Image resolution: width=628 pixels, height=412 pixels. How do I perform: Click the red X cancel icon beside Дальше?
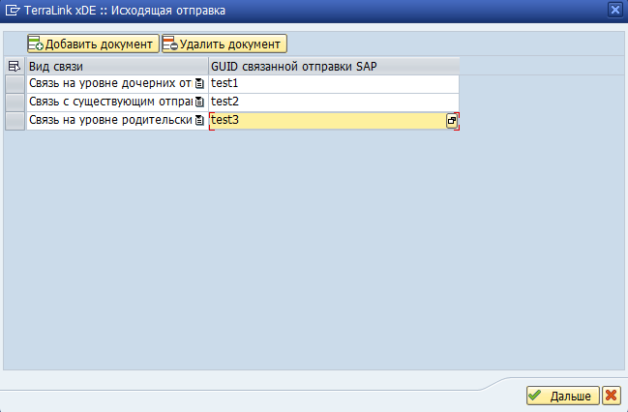[x=611, y=396]
